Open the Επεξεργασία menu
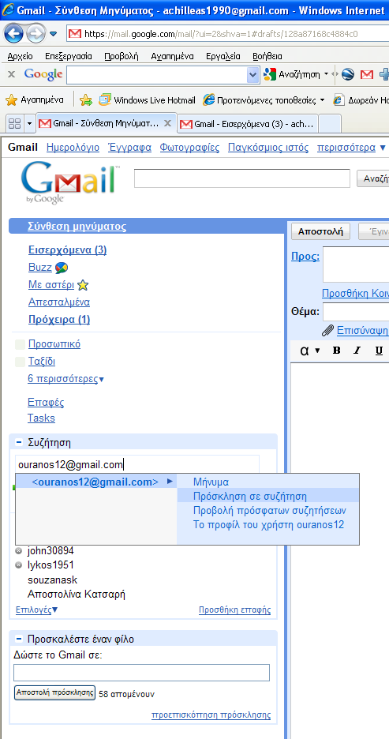 tap(69, 57)
